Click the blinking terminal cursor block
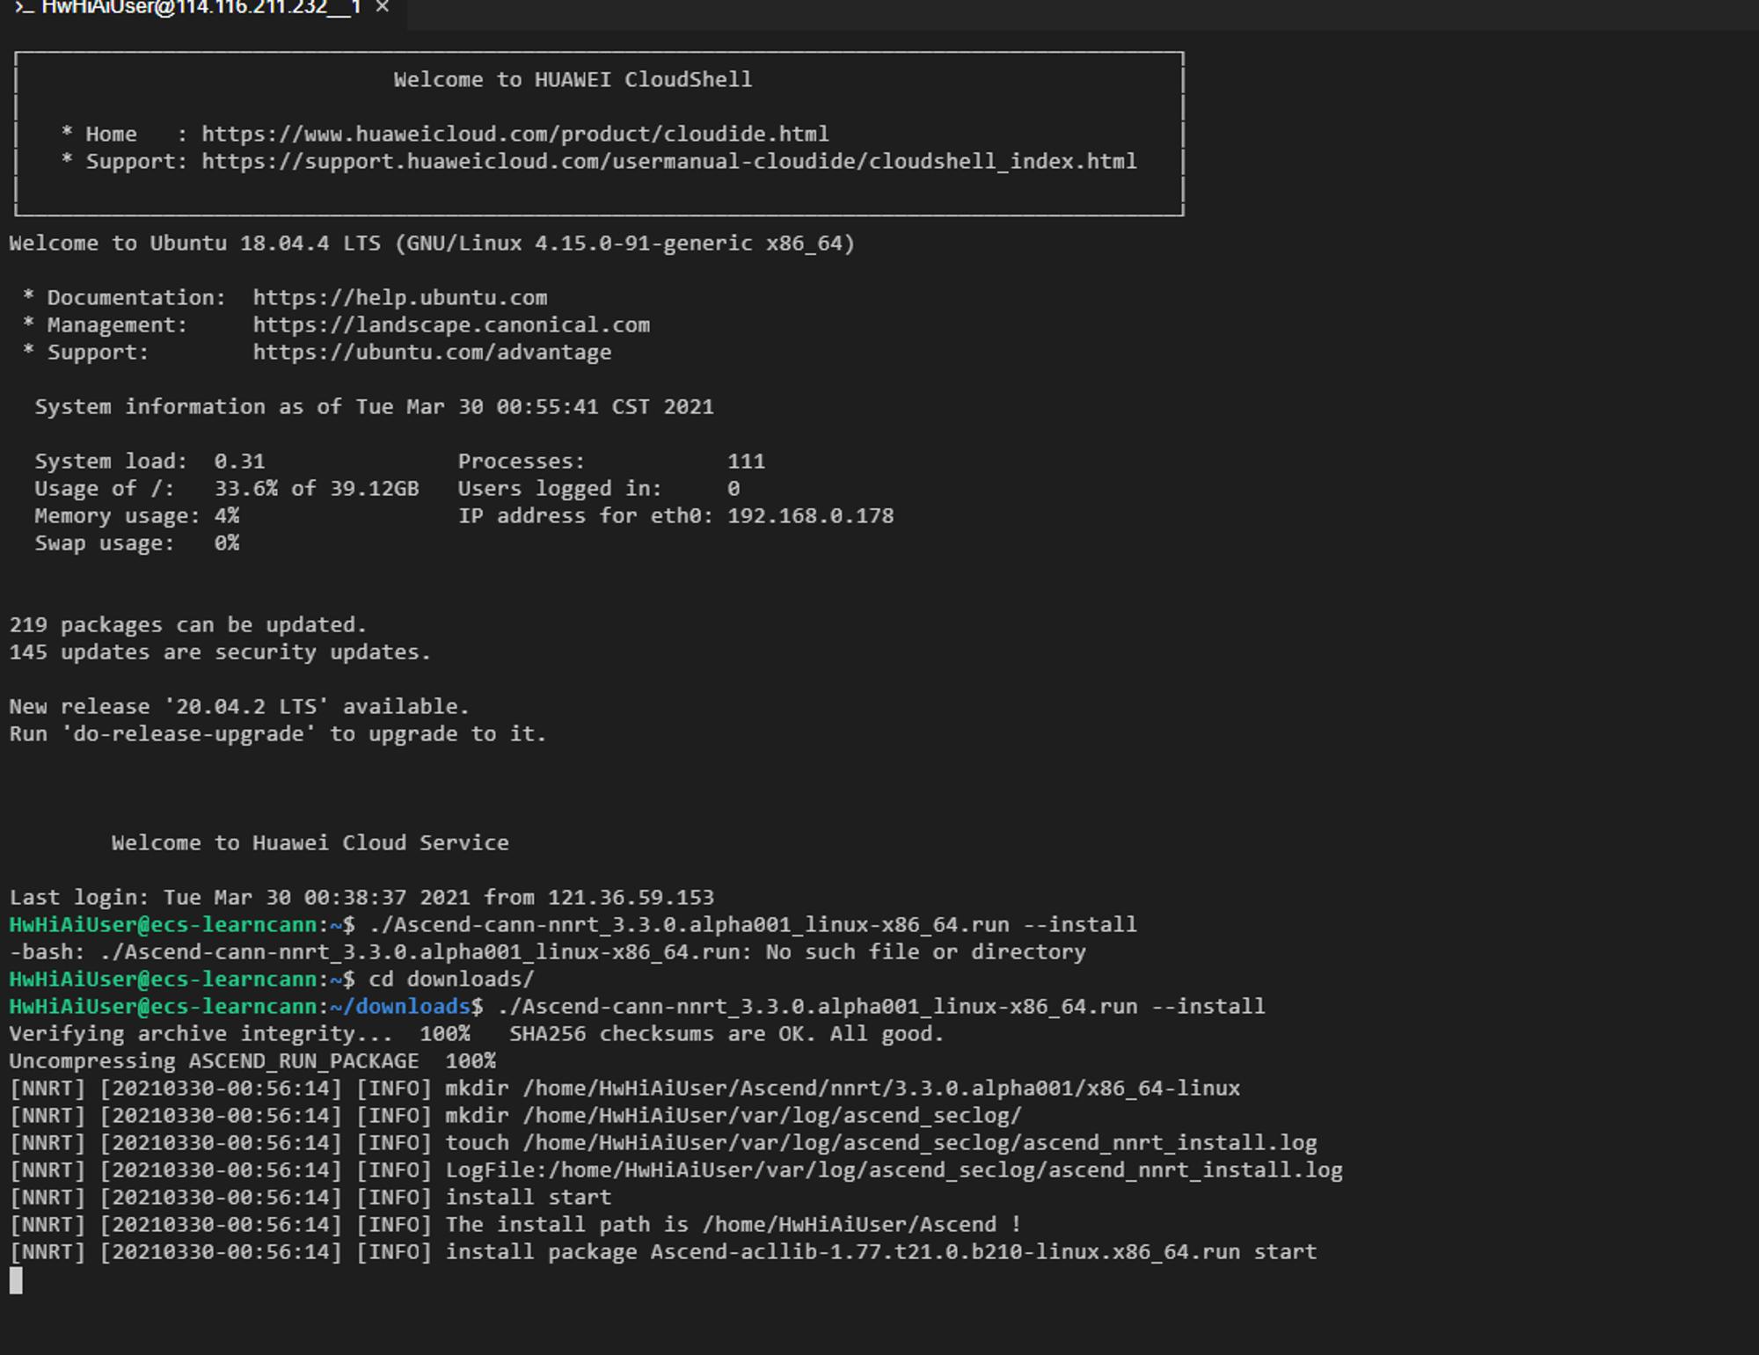 pyautogui.click(x=16, y=1280)
